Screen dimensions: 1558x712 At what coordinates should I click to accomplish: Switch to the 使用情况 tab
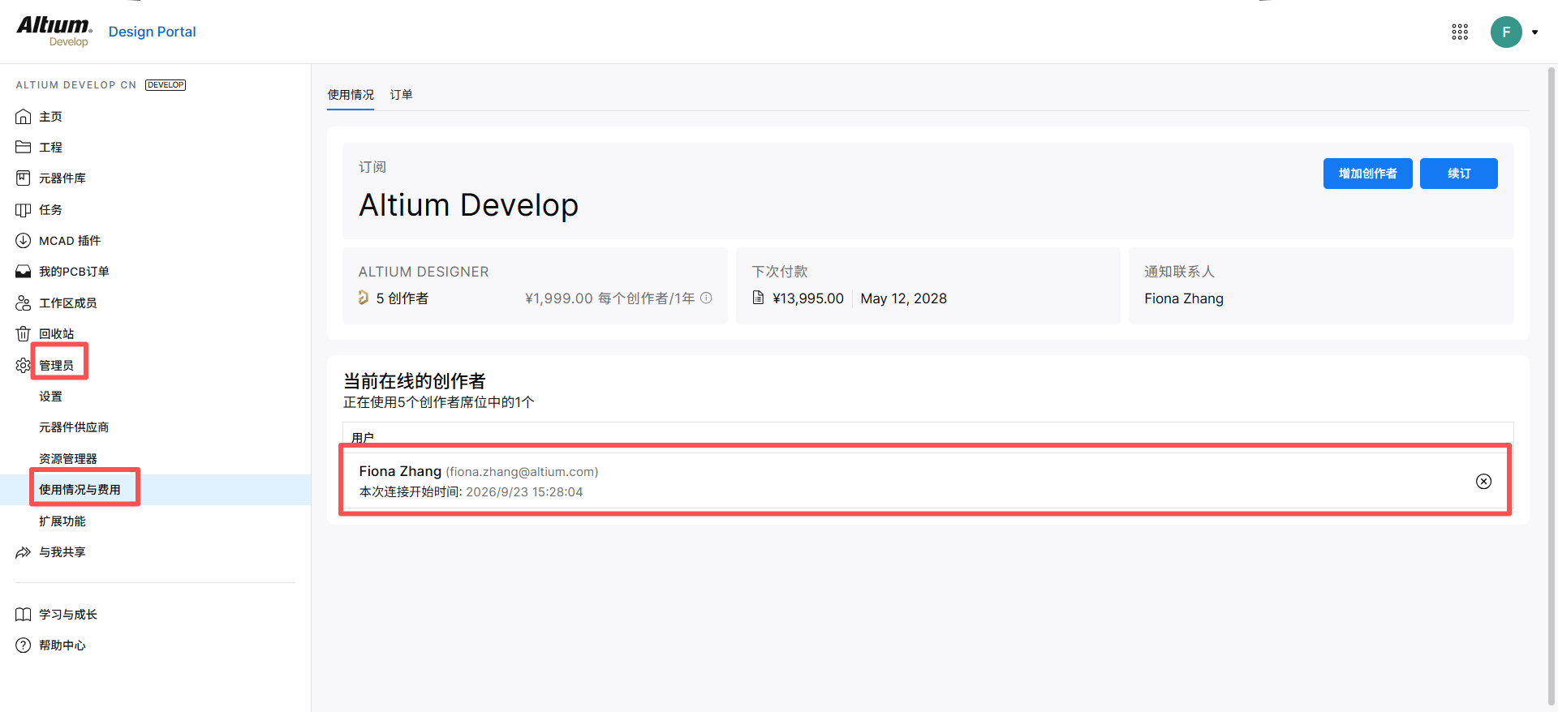[351, 95]
